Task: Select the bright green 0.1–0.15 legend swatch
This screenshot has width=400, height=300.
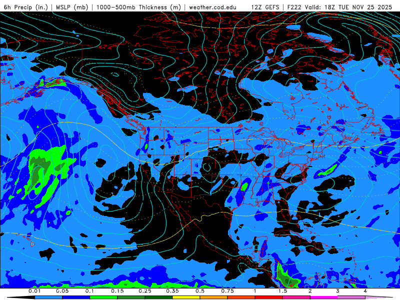Action: (x=103, y=297)
